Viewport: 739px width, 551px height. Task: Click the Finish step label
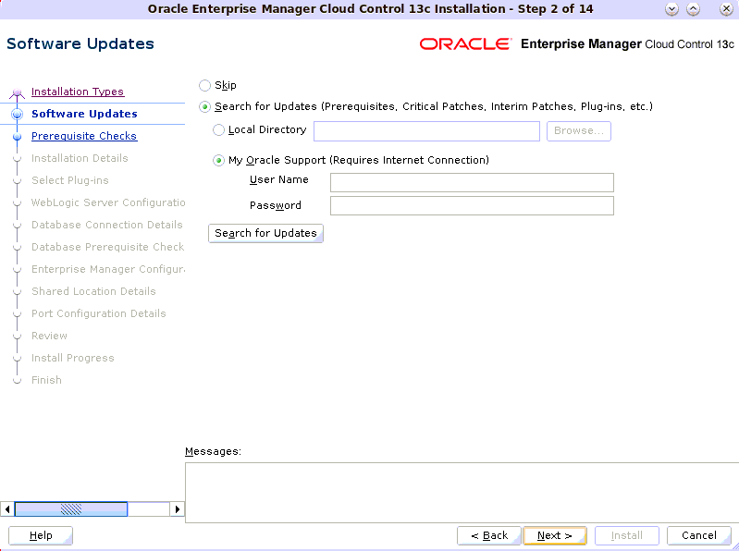(46, 380)
